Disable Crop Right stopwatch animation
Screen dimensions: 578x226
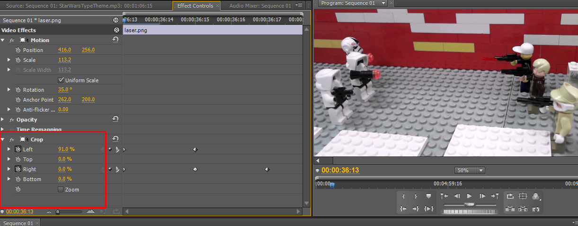tap(18, 169)
